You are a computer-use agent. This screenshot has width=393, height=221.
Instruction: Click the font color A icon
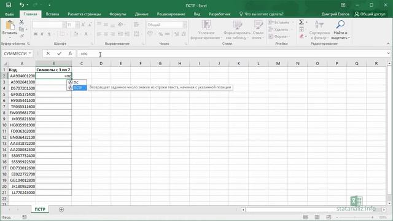click(x=86, y=34)
